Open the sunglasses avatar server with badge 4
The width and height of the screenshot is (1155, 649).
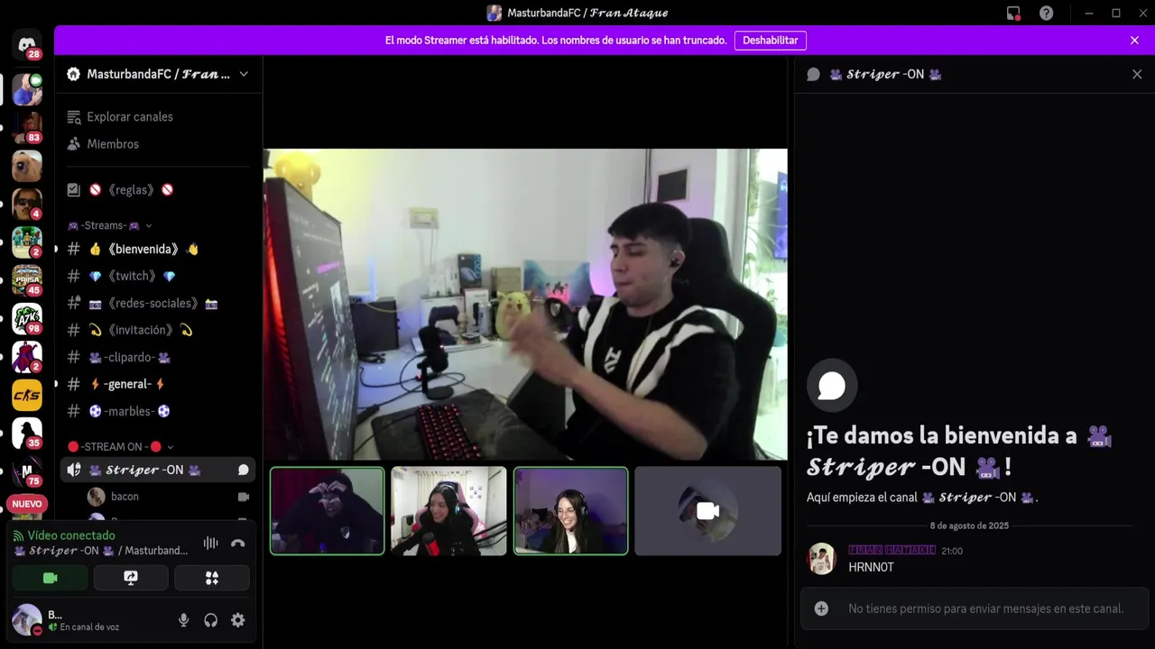27,204
